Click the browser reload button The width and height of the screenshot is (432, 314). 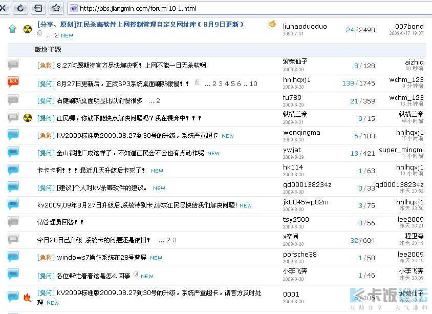coord(20,8)
